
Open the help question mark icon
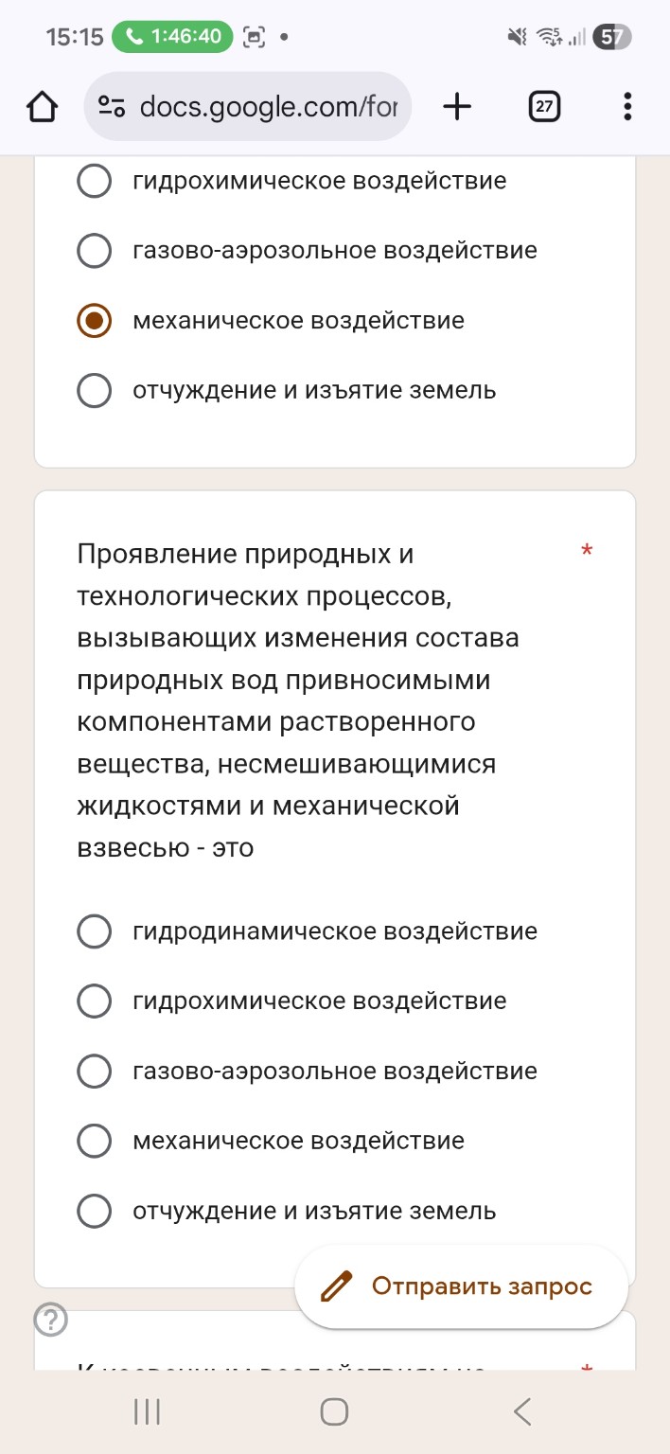pyautogui.click(x=52, y=1318)
